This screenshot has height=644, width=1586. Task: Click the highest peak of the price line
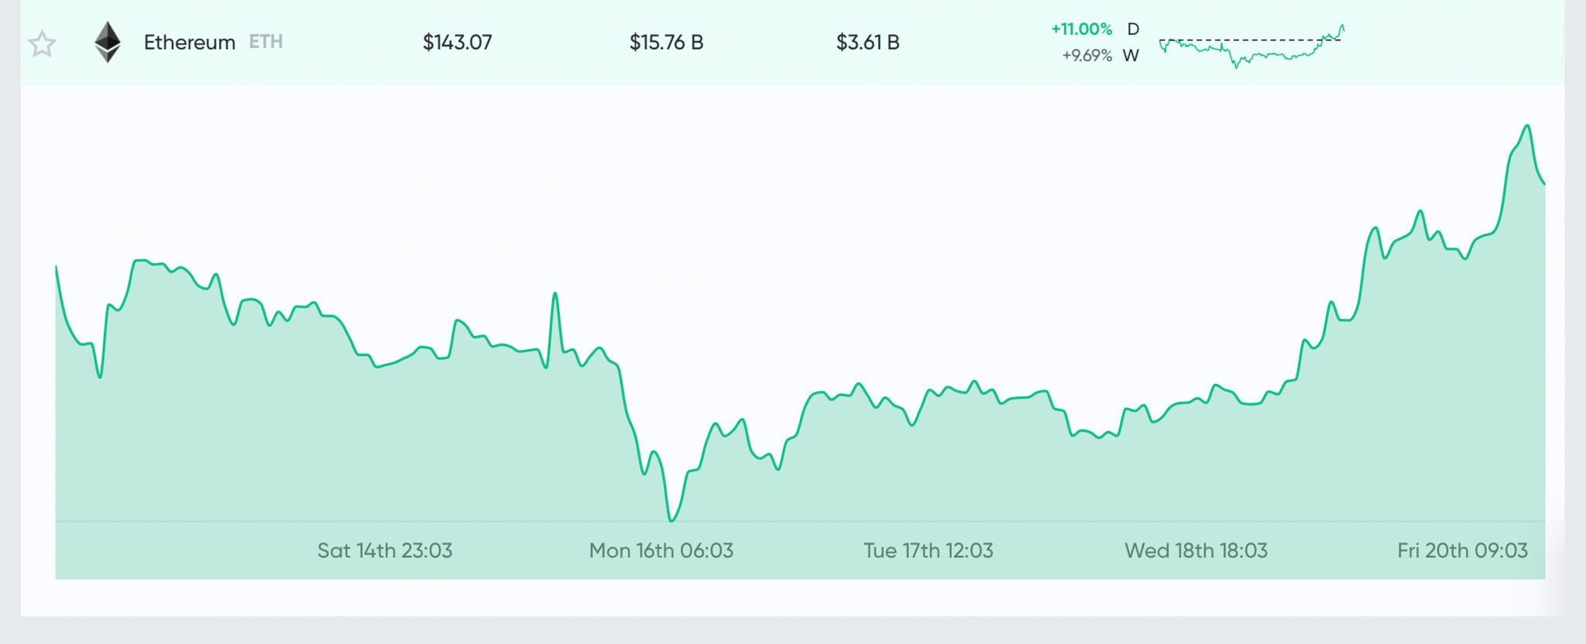[1527, 125]
